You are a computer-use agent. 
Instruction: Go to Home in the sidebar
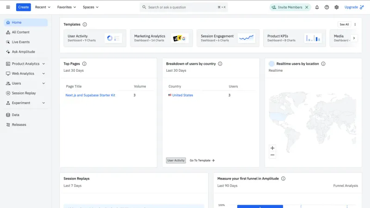(25, 22)
